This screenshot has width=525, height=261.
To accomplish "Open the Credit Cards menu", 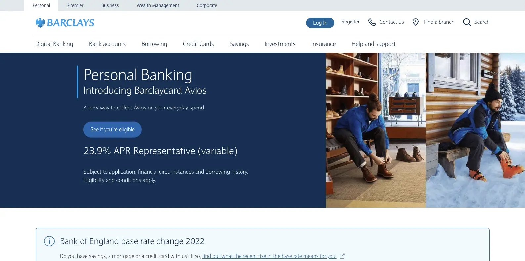I will (x=198, y=44).
